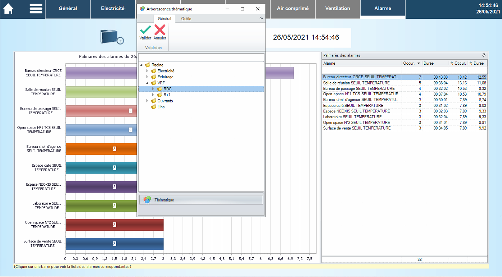Sort by the Durée column header
This screenshot has height=277, width=502.
pos(435,63)
